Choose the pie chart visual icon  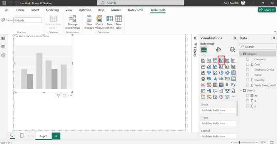(x=221, y=73)
